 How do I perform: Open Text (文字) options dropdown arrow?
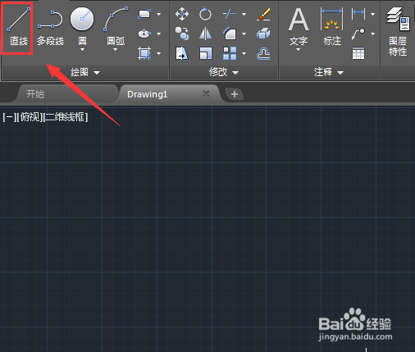(x=299, y=50)
